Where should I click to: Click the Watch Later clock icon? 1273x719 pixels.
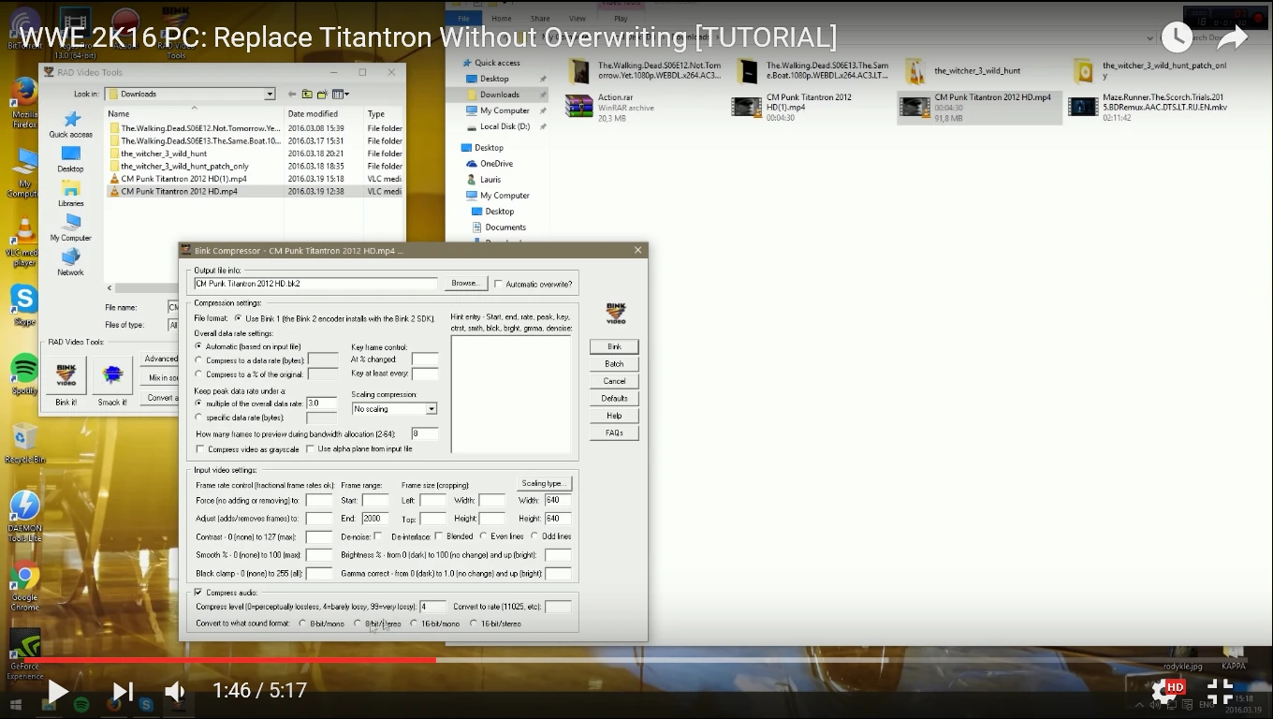coord(1177,37)
